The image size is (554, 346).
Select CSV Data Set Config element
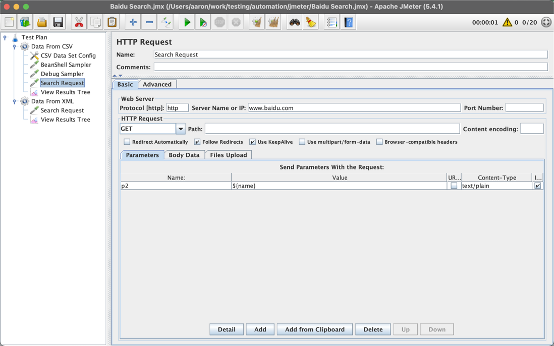pos(68,55)
